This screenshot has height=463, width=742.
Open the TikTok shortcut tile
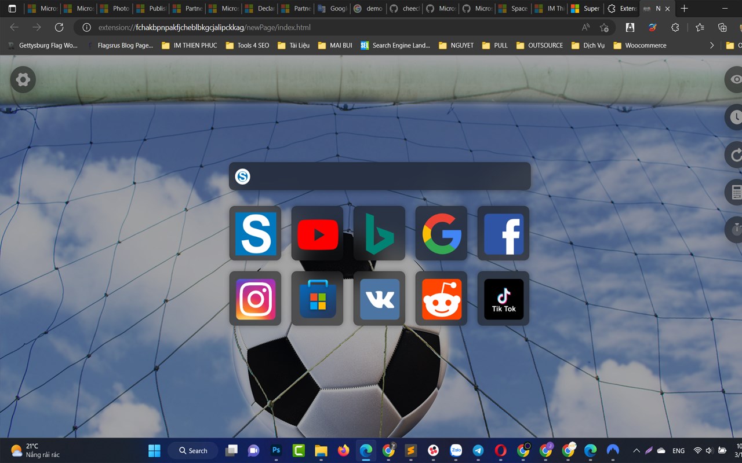click(504, 299)
